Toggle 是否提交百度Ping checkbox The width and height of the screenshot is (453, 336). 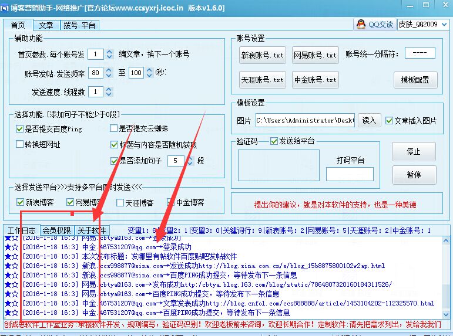coord(19,128)
